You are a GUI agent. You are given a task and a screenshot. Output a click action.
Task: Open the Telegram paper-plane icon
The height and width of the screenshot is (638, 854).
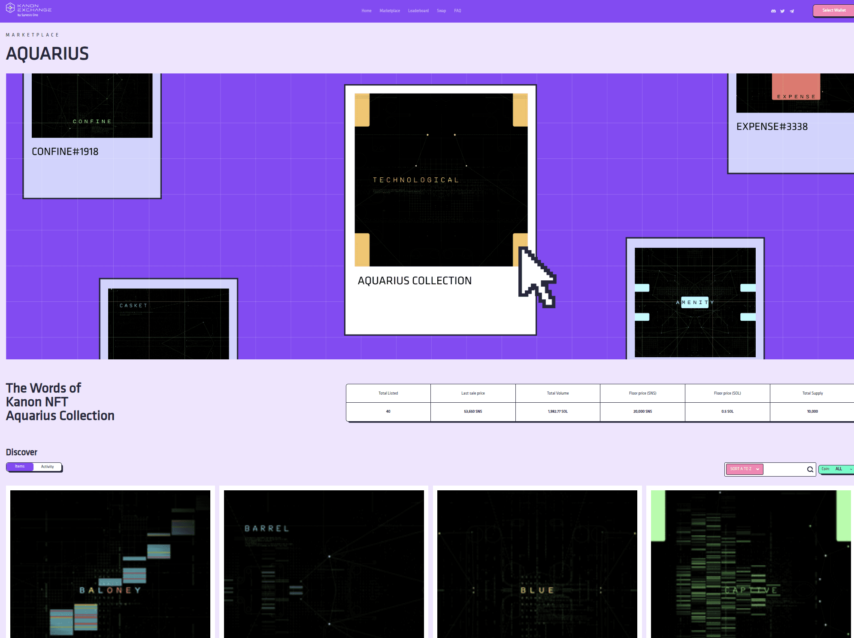point(792,11)
